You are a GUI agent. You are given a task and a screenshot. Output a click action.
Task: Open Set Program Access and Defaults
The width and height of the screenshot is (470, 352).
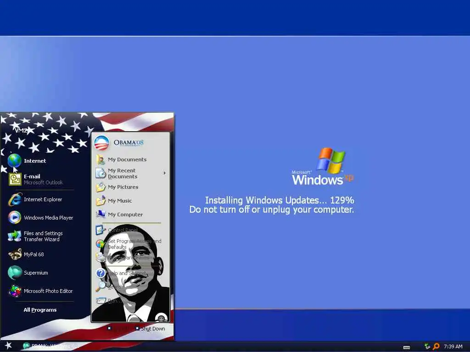129,244
